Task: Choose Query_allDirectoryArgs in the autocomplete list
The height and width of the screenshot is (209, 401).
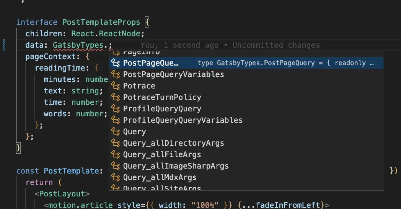Action: coord(173,143)
